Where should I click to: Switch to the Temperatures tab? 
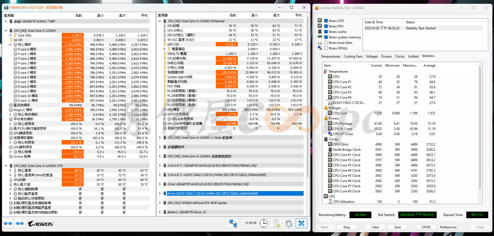(x=331, y=56)
